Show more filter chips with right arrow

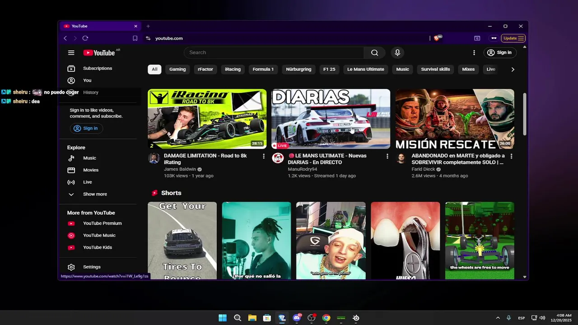click(x=513, y=70)
